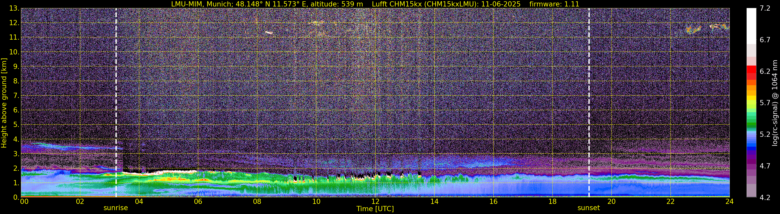Click the '9.' height axis tick label
The width and height of the screenshot is (780, 214).
(x=16, y=66)
